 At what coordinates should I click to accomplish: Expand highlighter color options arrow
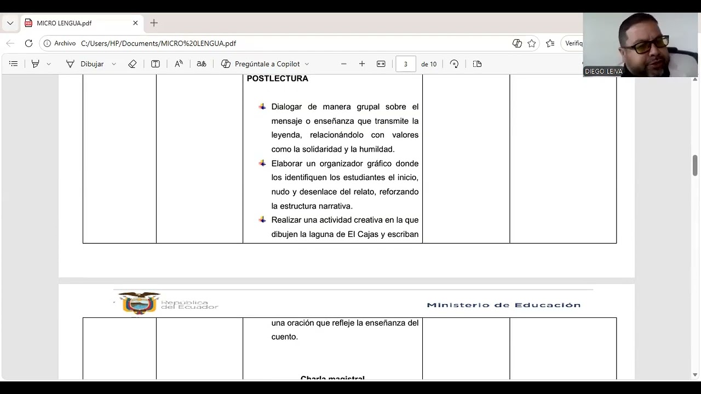(49, 64)
